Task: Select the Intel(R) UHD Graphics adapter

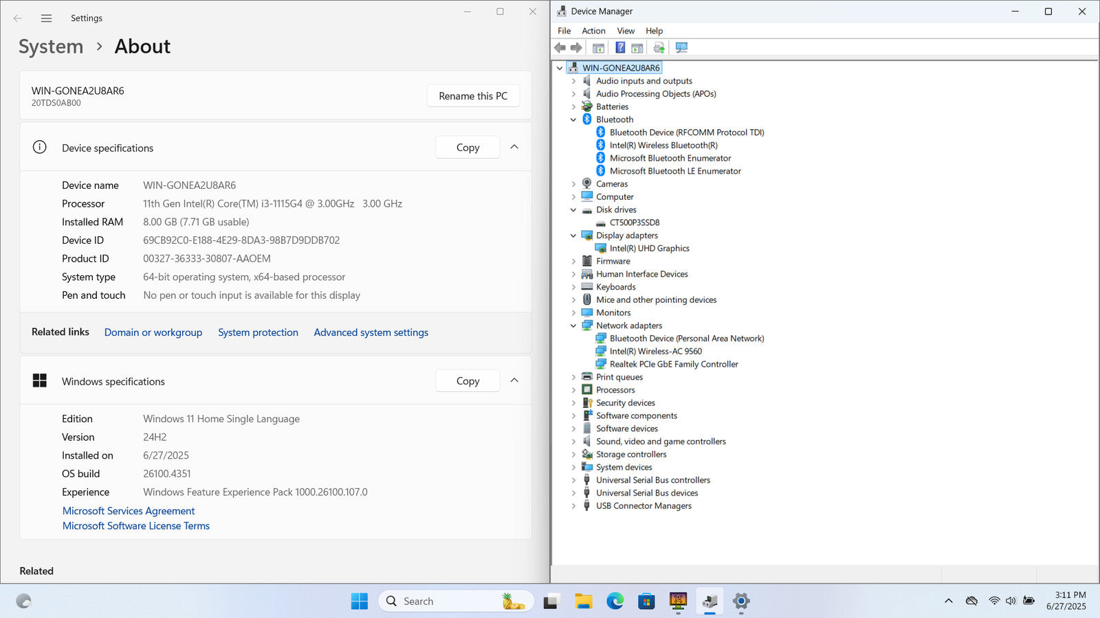Action: pyautogui.click(x=649, y=249)
